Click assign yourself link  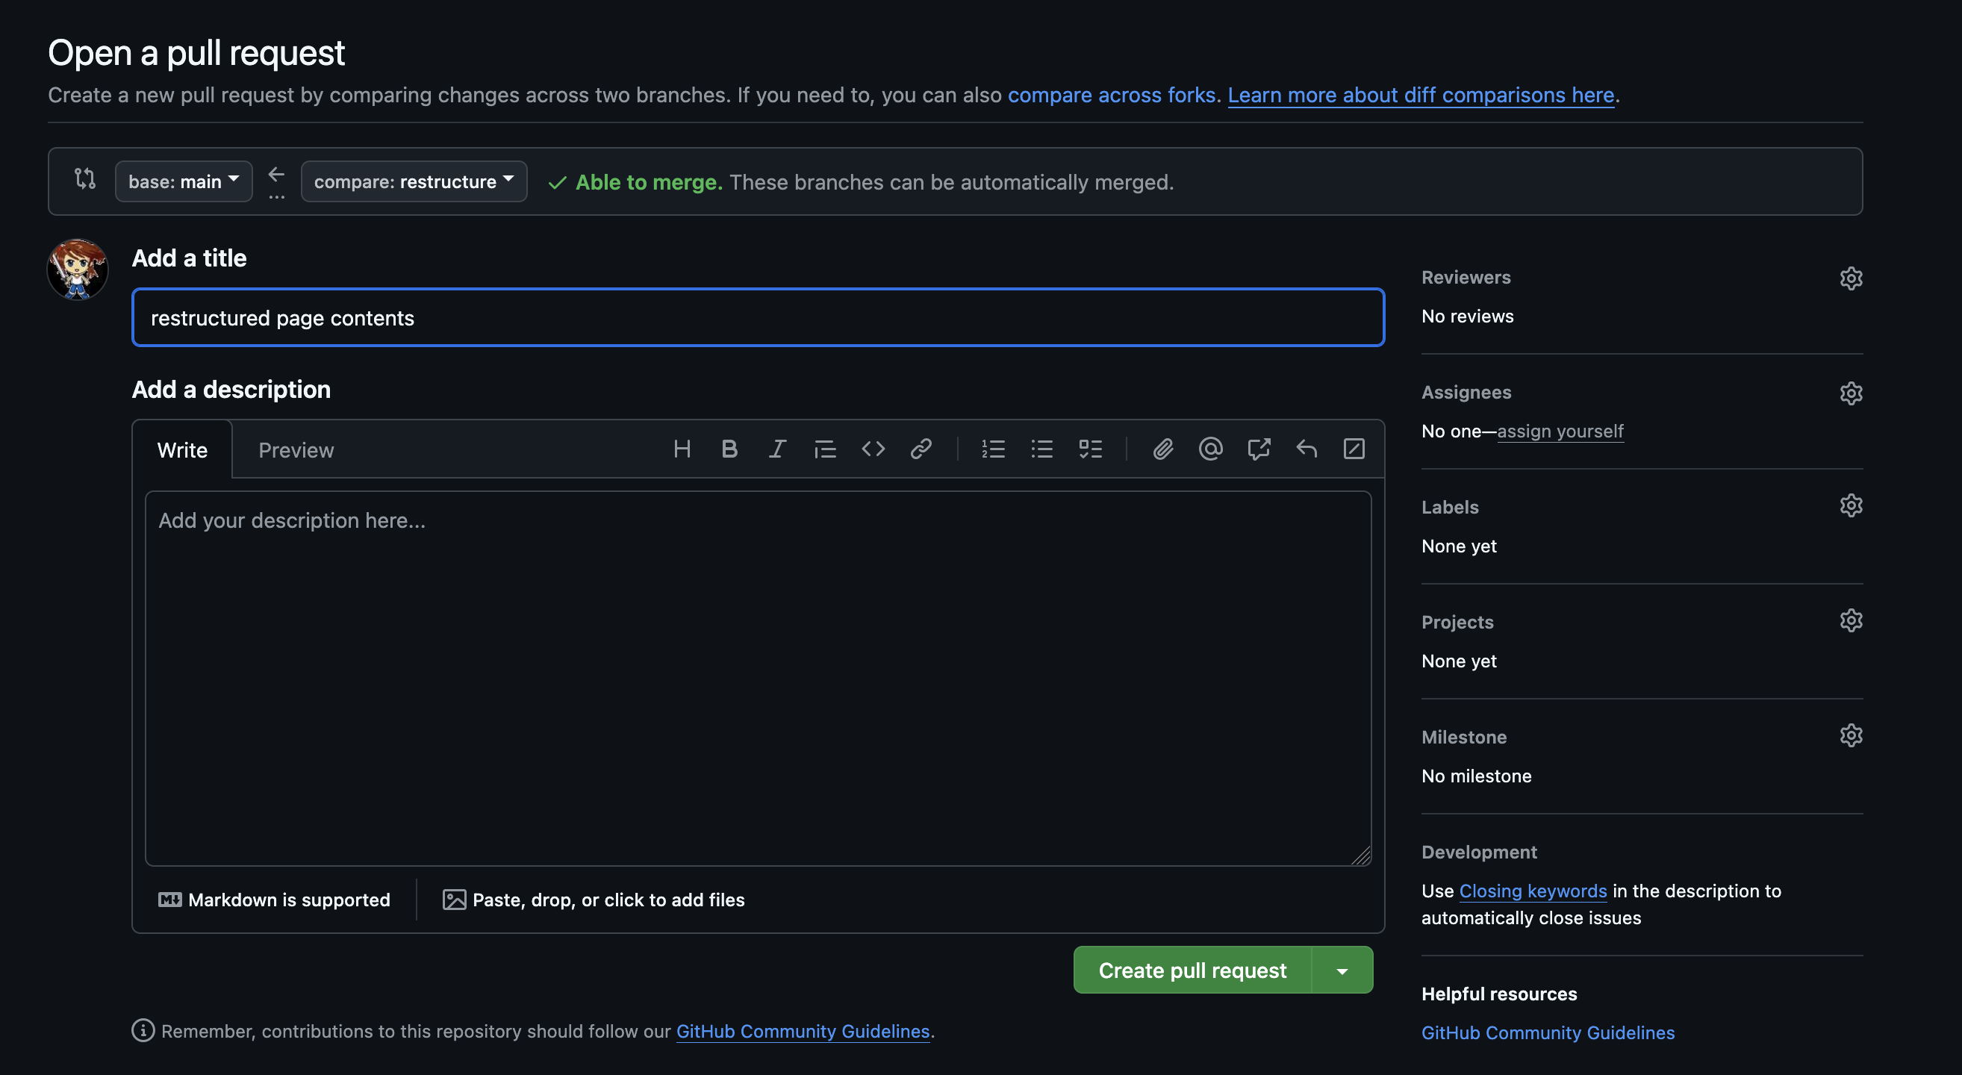pos(1560,431)
